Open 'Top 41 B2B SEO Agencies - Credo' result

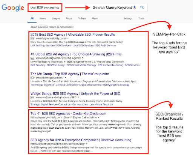(68, 114)
